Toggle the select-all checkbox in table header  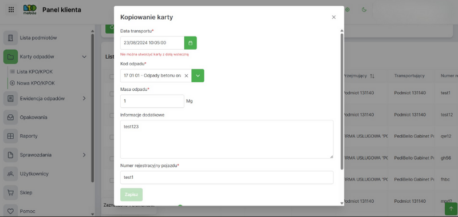pos(112,77)
